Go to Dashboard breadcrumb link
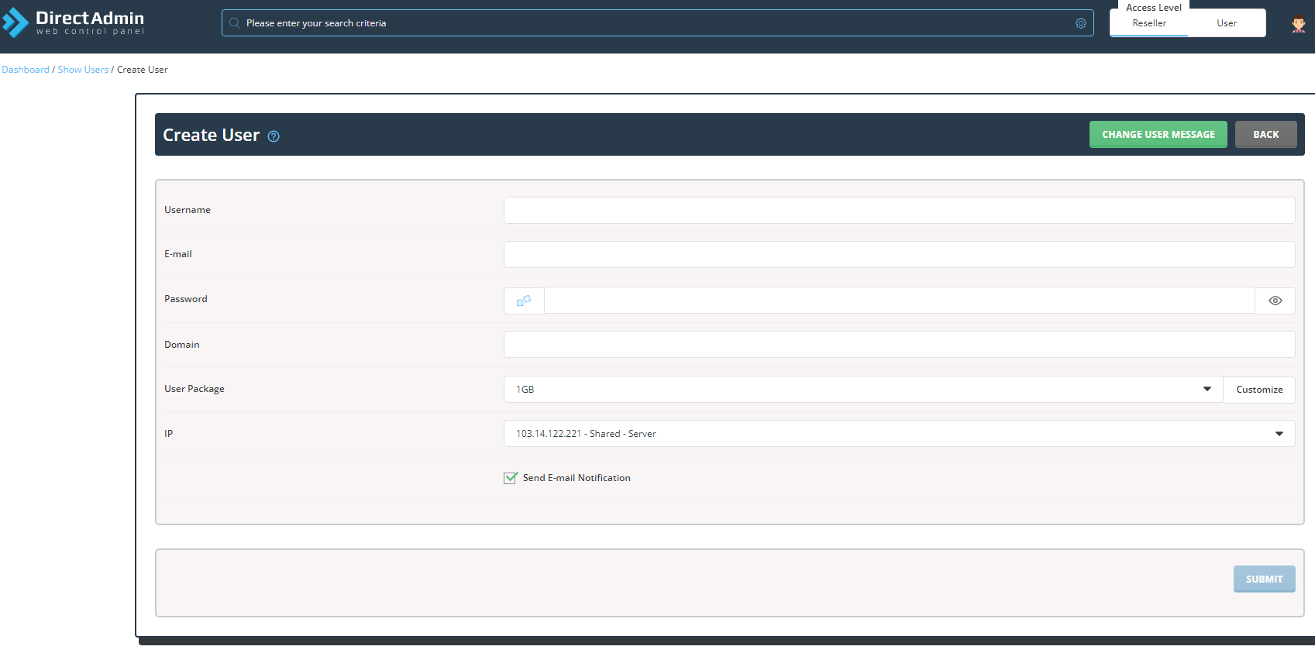The width and height of the screenshot is (1315, 667). pyautogui.click(x=26, y=70)
